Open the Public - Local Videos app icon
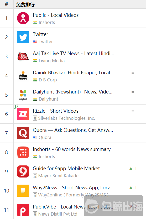This screenshot has width=146, height=219. click(23, 18)
